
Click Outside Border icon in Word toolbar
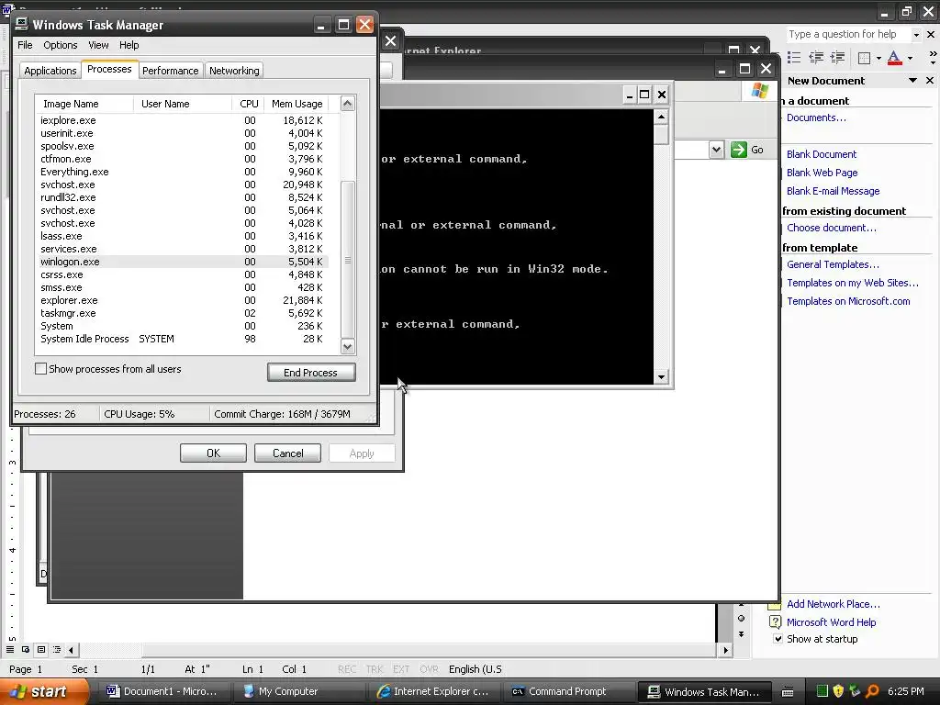(864, 58)
